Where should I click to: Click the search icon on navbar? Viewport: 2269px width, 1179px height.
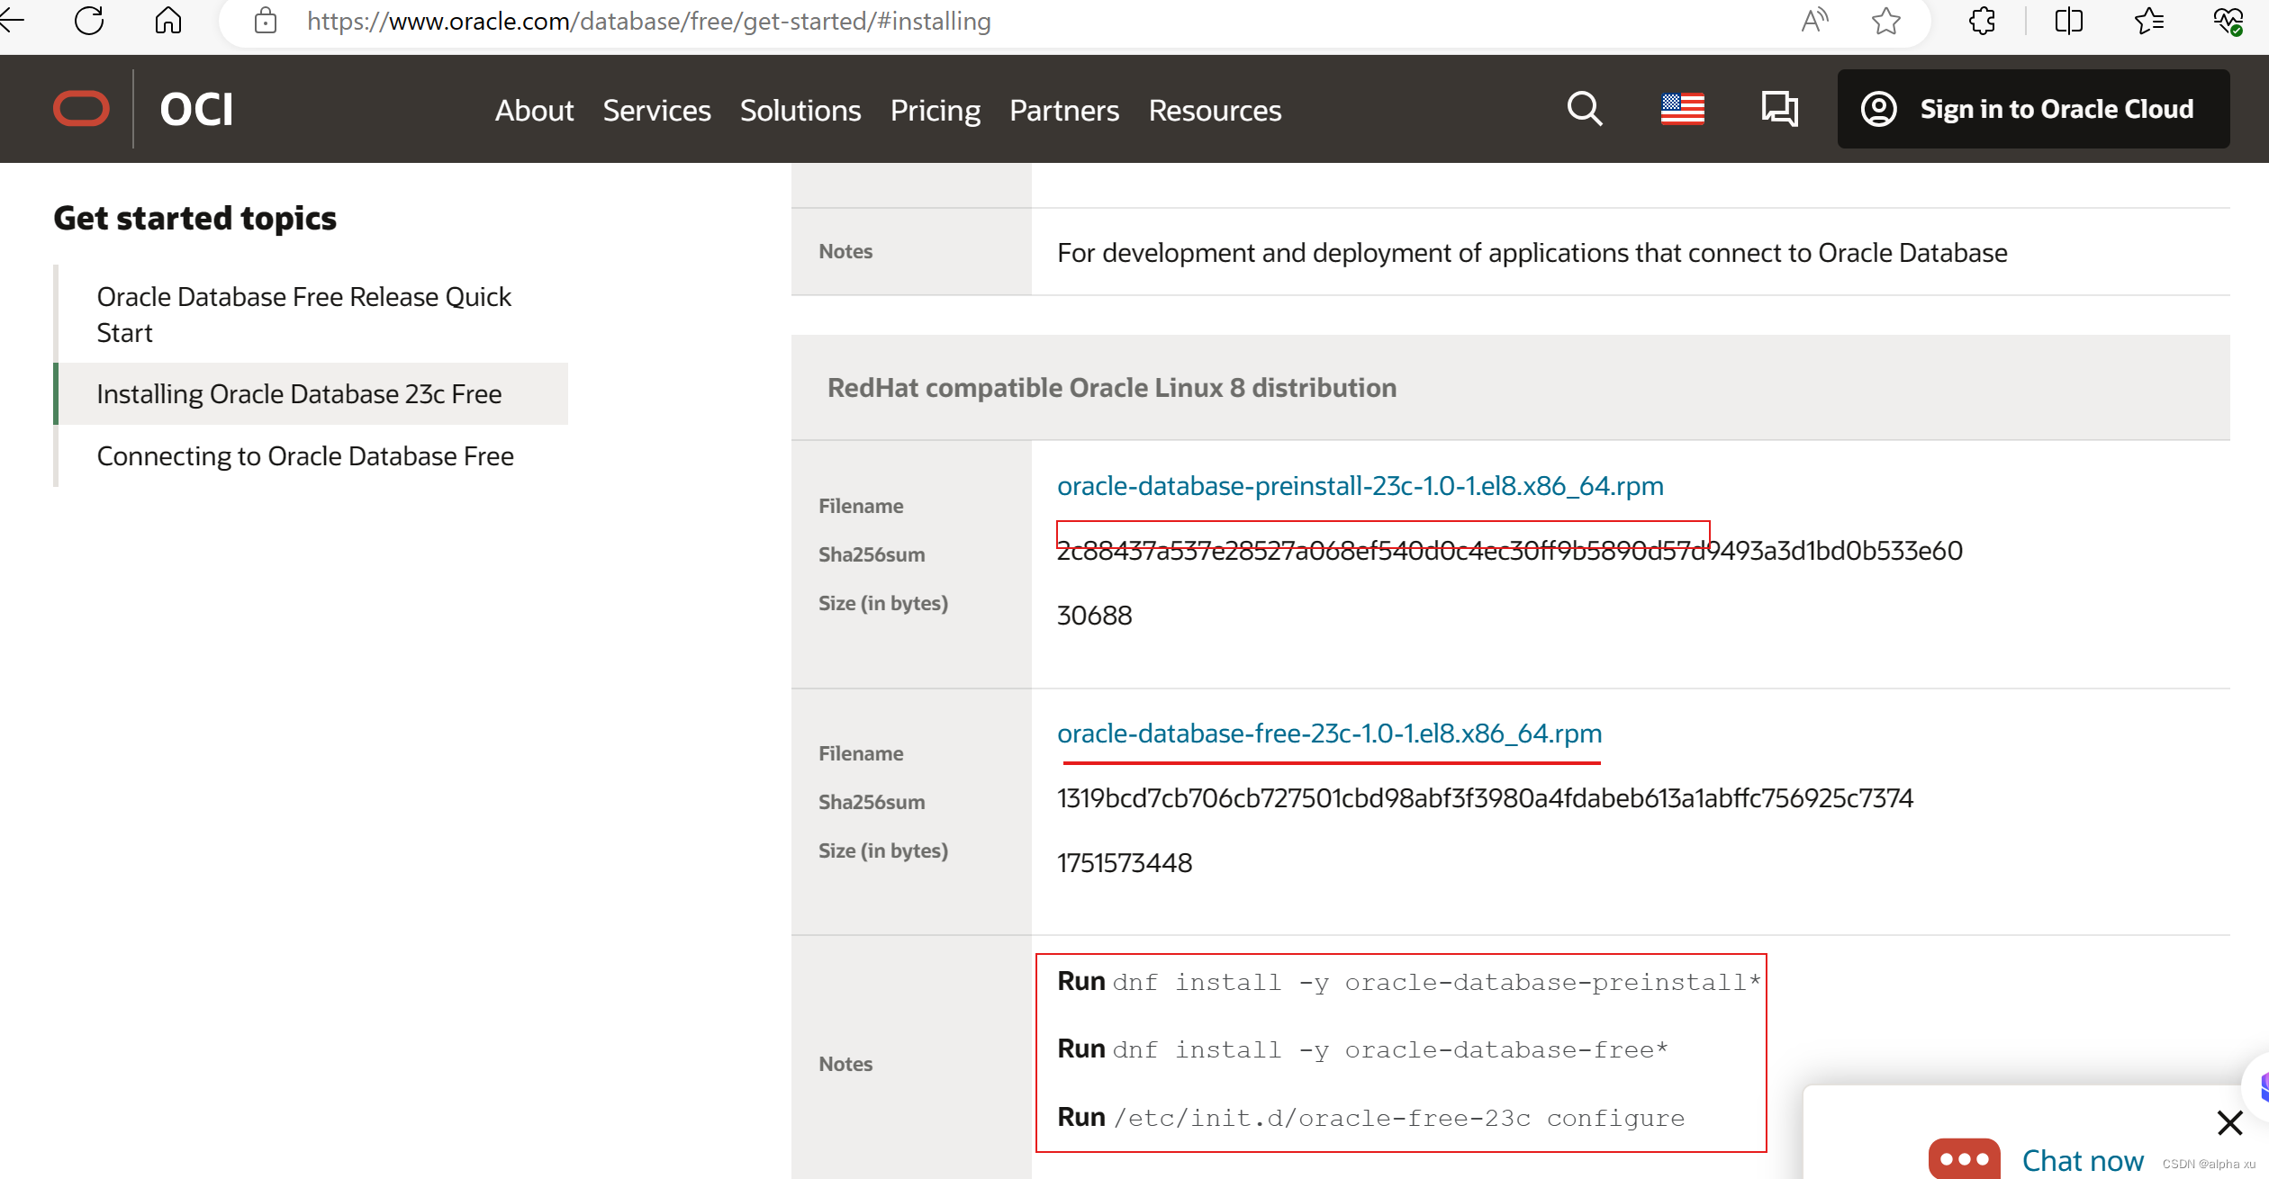tap(1585, 110)
